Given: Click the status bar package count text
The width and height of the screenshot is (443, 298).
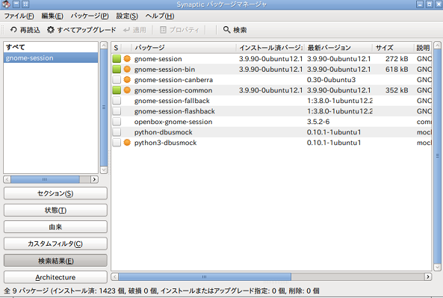Looking at the screenshot, I should point(161,291).
